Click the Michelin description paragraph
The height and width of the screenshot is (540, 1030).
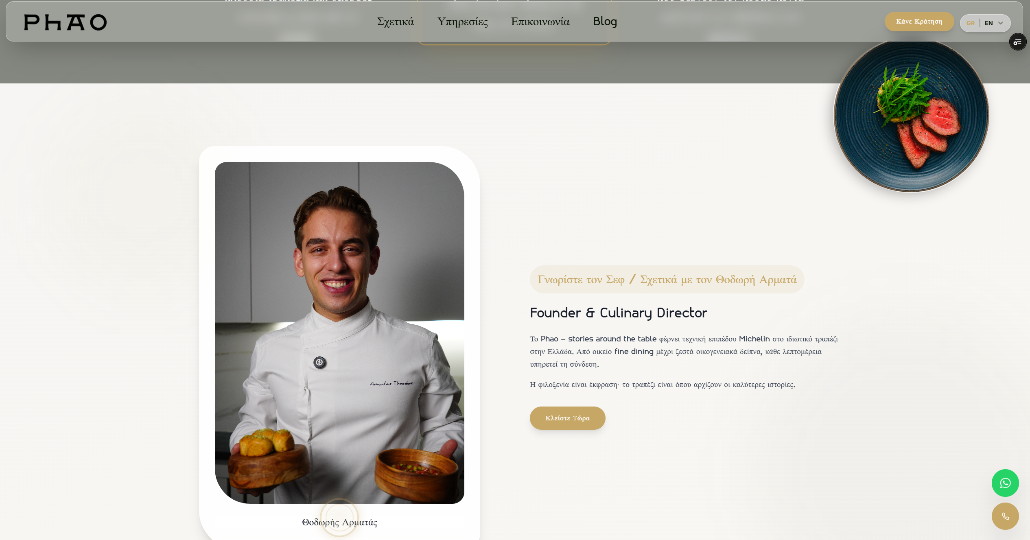[684, 351]
